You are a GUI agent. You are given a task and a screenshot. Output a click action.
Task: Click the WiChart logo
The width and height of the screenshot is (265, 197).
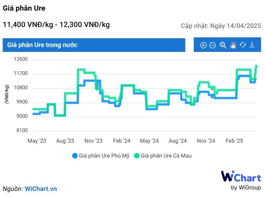(x=241, y=177)
